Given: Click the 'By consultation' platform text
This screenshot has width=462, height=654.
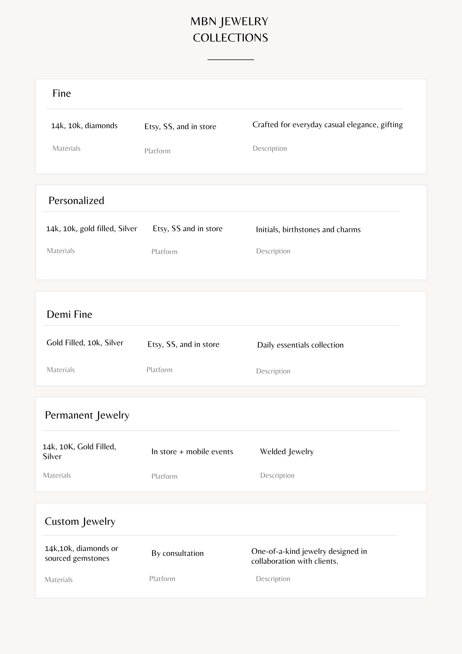Looking at the screenshot, I should pyautogui.click(x=177, y=553).
